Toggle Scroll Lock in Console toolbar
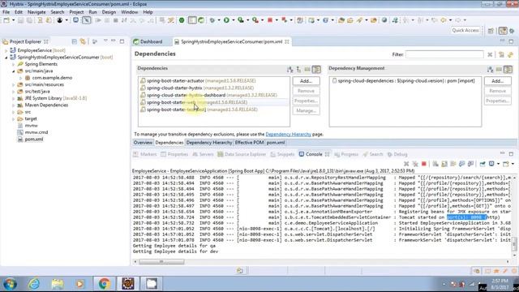 [444, 164]
